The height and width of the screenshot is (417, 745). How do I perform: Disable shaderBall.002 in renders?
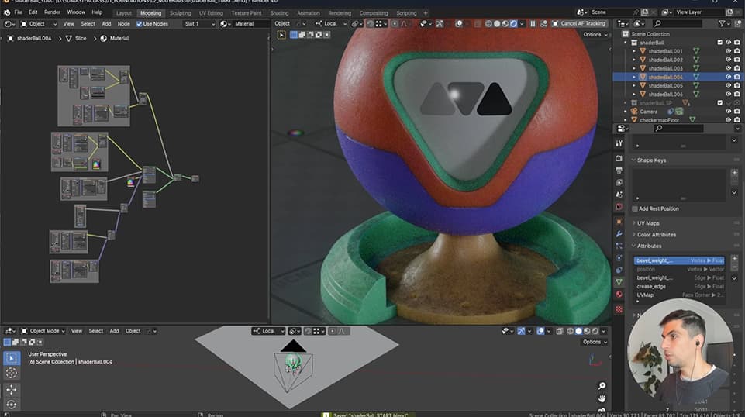pyautogui.click(x=737, y=60)
